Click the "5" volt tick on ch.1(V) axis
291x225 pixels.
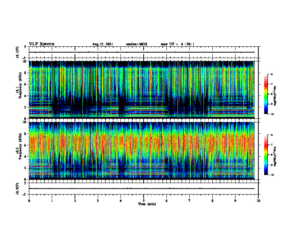point(25,47)
